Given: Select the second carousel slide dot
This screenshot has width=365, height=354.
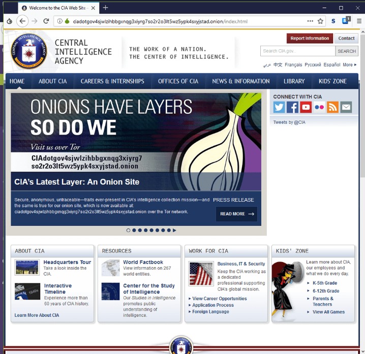Looking at the screenshot, I should tap(134, 230).
